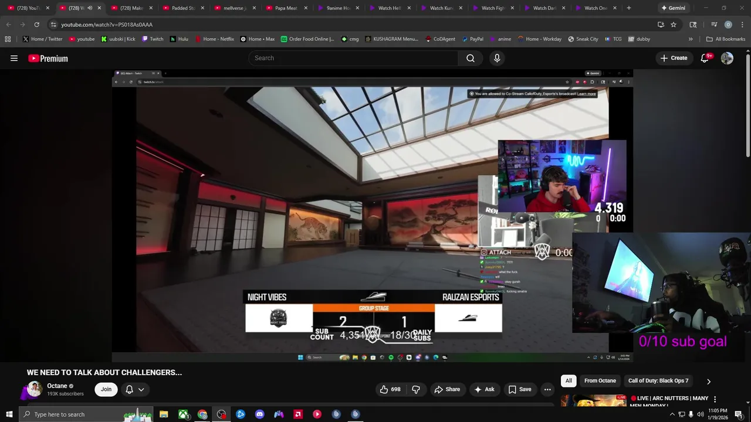The height and width of the screenshot is (422, 751).
Task: Open Twitch bookmark
Action: pos(153,39)
